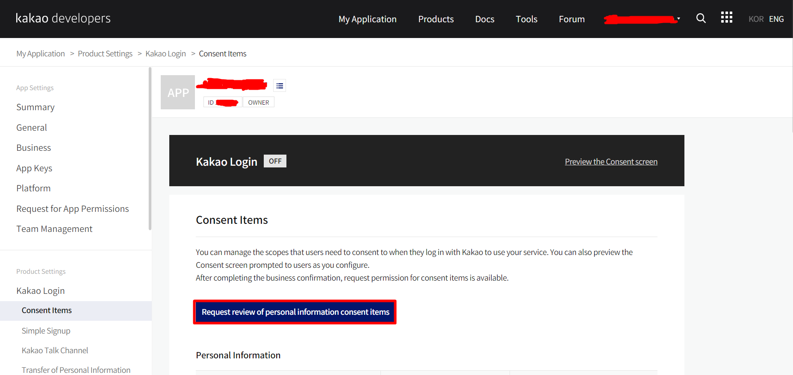Switch language to KOR
The width and height of the screenshot is (793, 375).
[x=756, y=19]
